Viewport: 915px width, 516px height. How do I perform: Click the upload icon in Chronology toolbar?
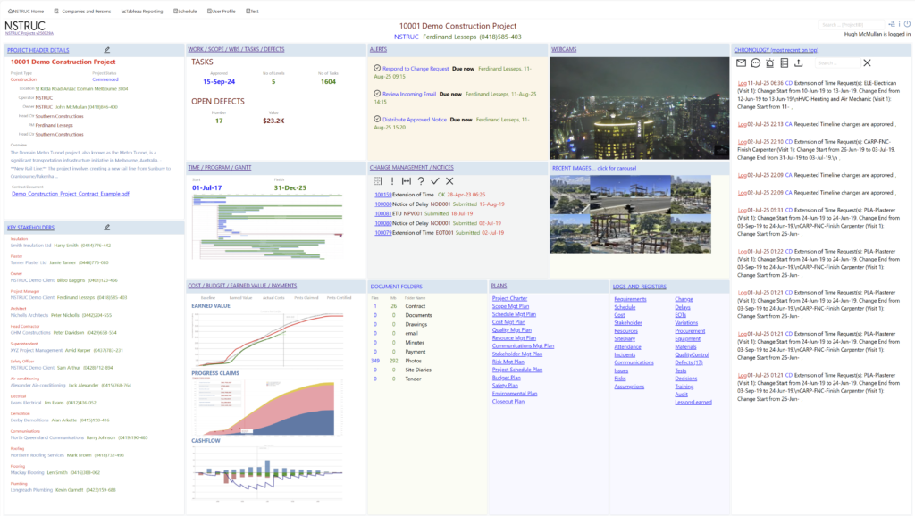click(798, 63)
